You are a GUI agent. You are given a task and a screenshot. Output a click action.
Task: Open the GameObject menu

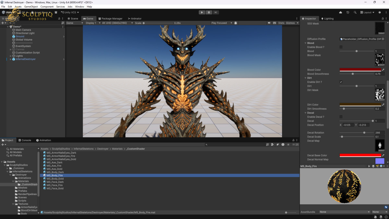point(31,6)
